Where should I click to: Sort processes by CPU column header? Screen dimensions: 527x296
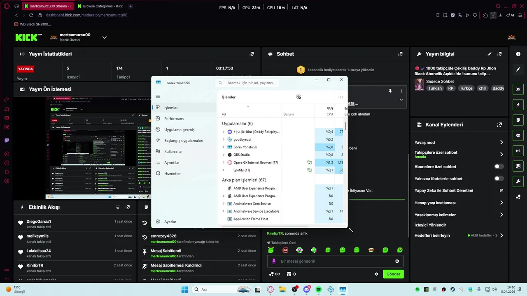coord(324,111)
